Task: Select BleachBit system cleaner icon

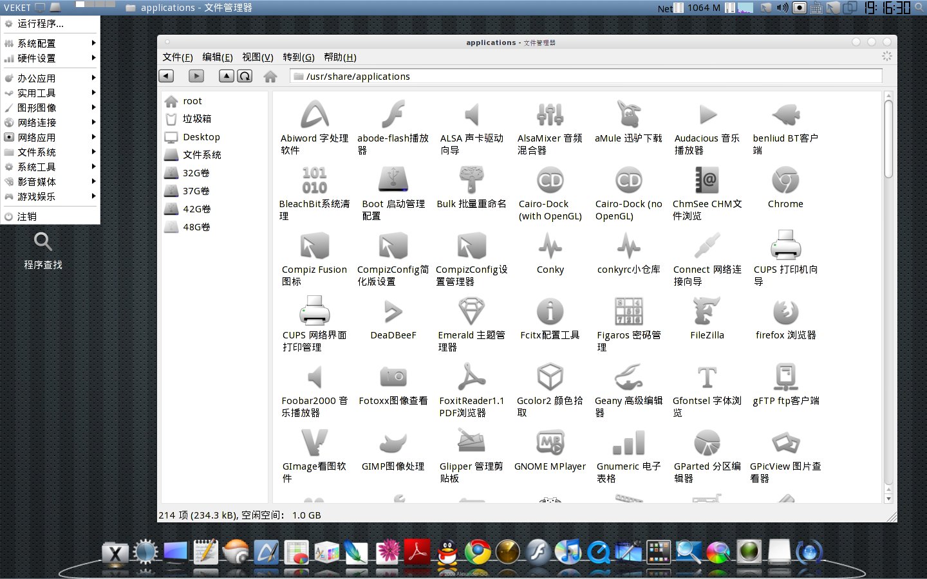Action: pos(314,181)
